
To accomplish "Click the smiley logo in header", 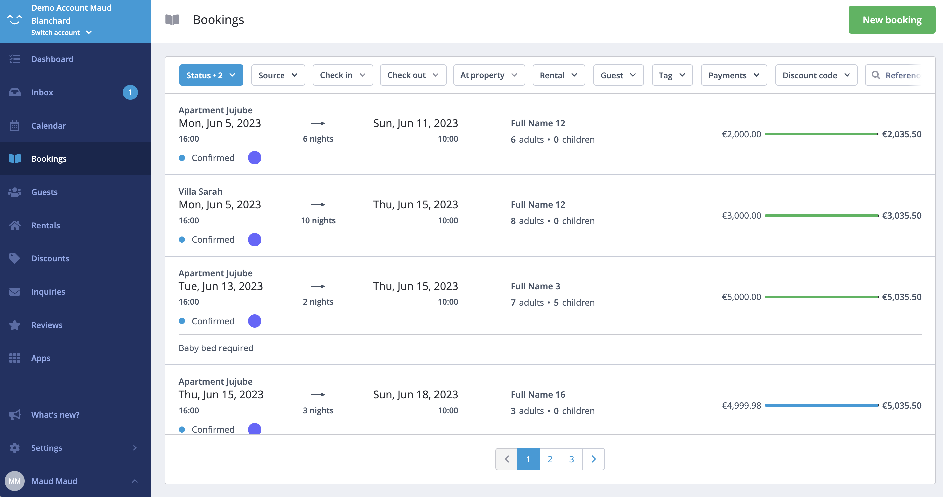I will 15,19.
